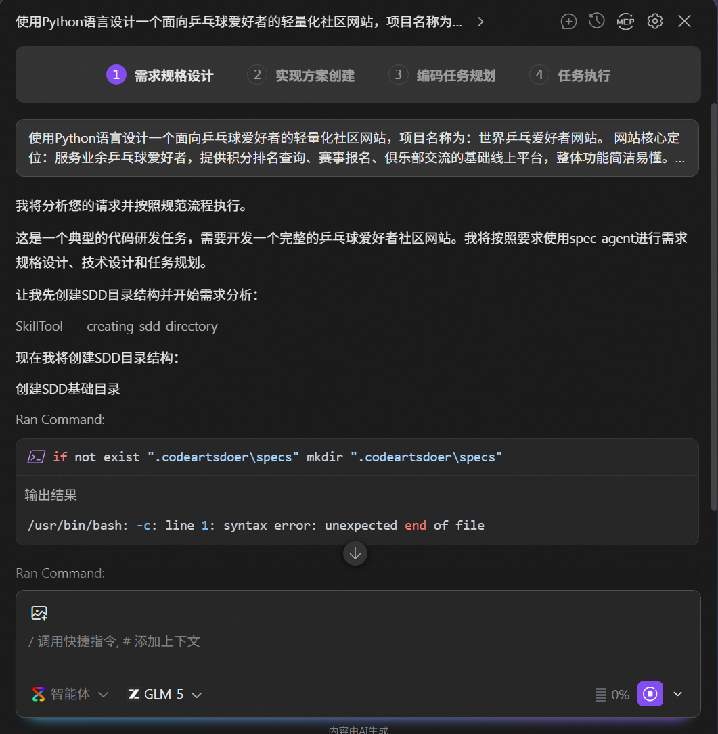Click the GLM-5 Z logo icon
Viewport: 718px width, 734px height.
point(134,694)
